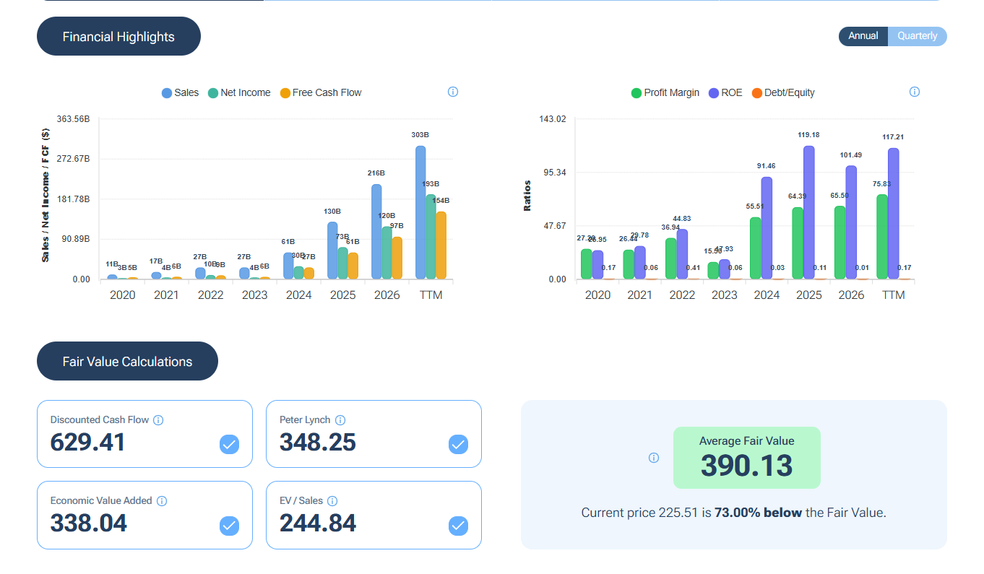Open info icon beside Sales chart legend
Image resolution: width=984 pixels, height=574 pixels.
[453, 92]
